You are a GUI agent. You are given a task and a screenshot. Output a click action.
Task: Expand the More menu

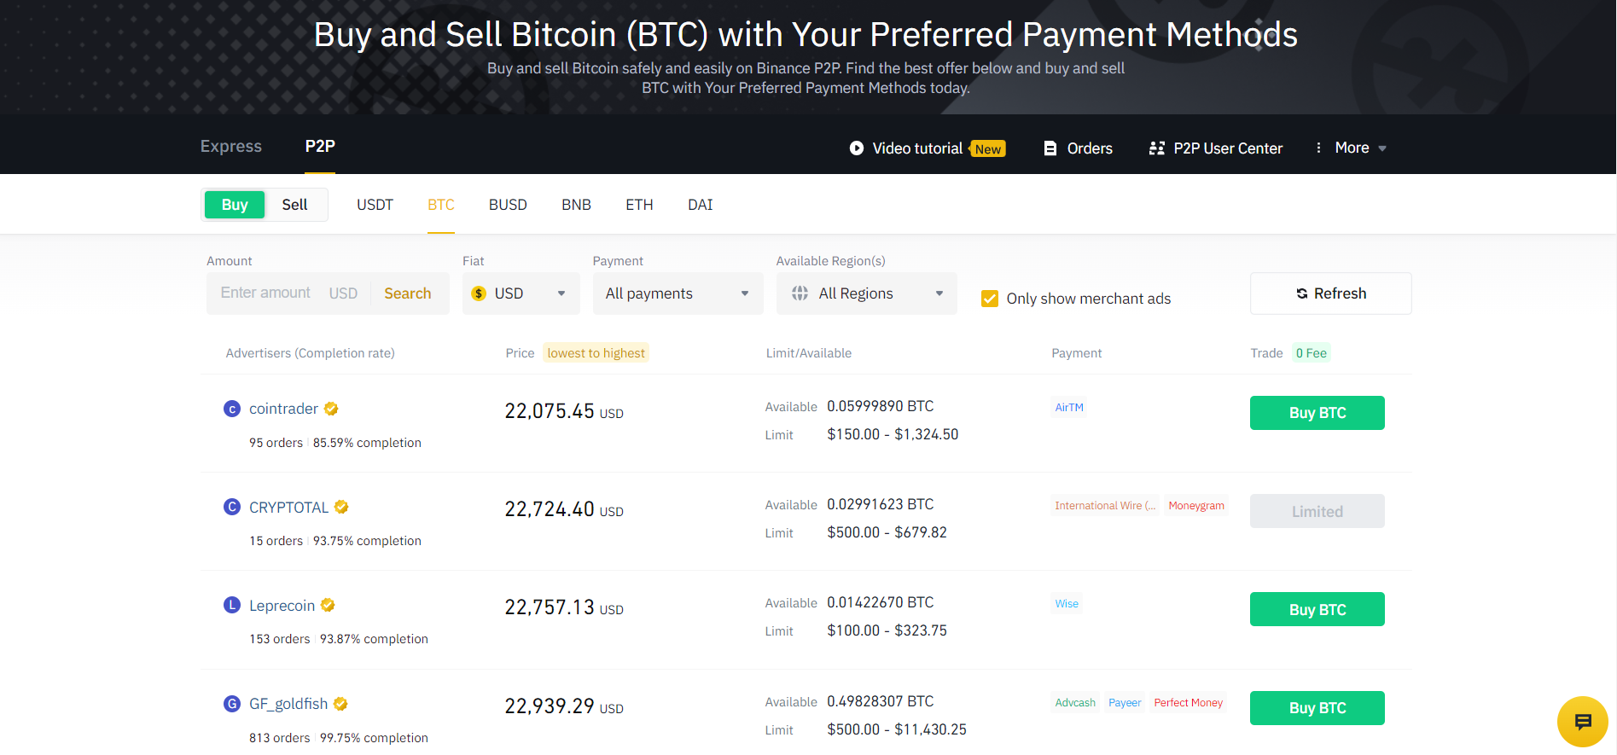point(1360,148)
